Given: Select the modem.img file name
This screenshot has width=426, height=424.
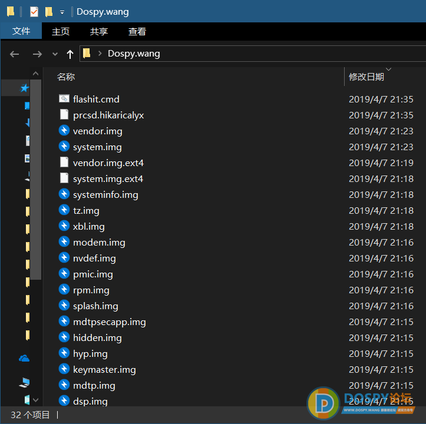Looking at the screenshot, I should point(99,242).
